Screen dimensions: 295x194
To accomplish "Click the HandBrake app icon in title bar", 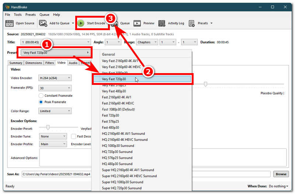I will coord(7,7).
